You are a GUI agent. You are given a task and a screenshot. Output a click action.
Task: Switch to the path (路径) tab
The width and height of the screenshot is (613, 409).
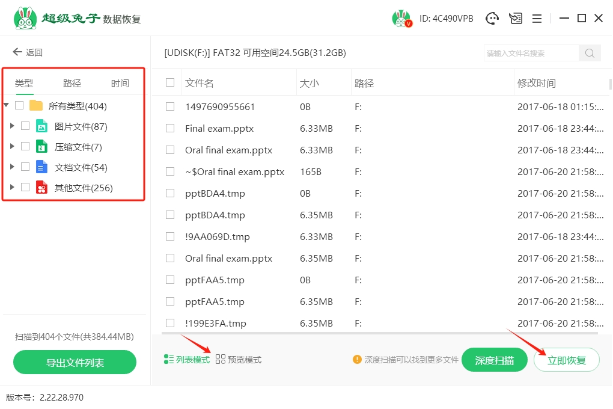tap(72, 84)
